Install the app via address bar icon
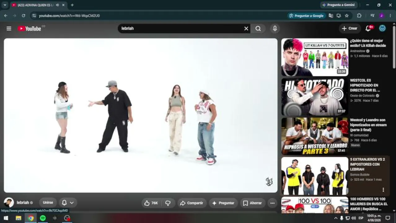This screenshot has height=223, width=396. tap(339, 15)
